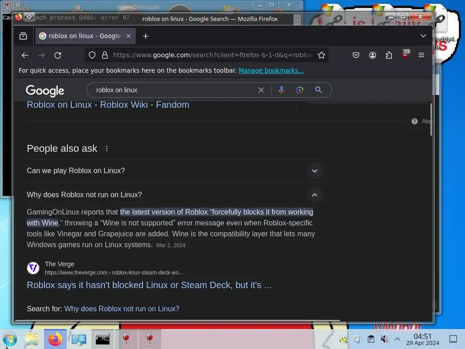Viewport: 465px width, 349px height.
Task: Open clipboard tray icon
Action: click(371, 339)
